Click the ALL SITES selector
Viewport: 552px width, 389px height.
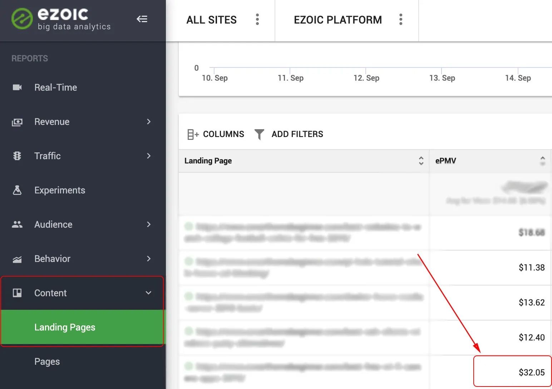211,20
